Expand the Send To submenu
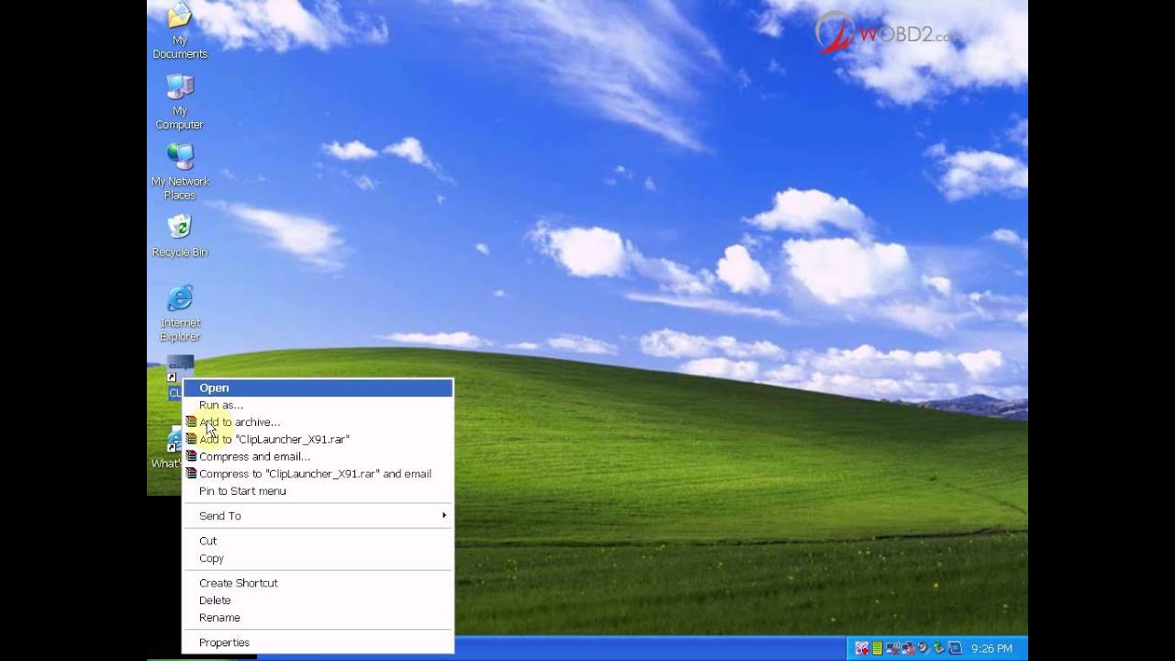1175x661 pixels. (x=318, y=516)
